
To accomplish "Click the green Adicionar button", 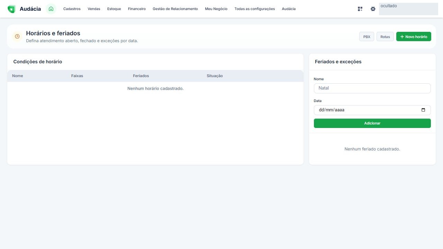I will (x=372, y=123).
